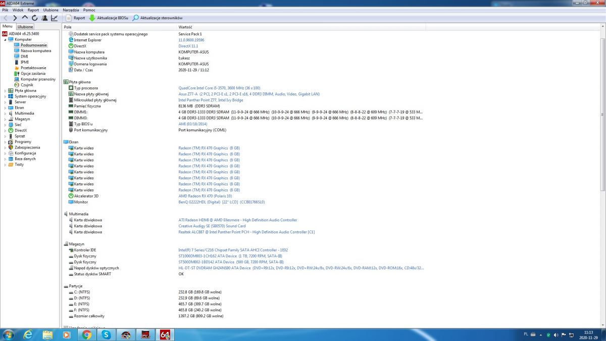
Task: Go back with the toolbar left arrow
Action: coord(6,18)
